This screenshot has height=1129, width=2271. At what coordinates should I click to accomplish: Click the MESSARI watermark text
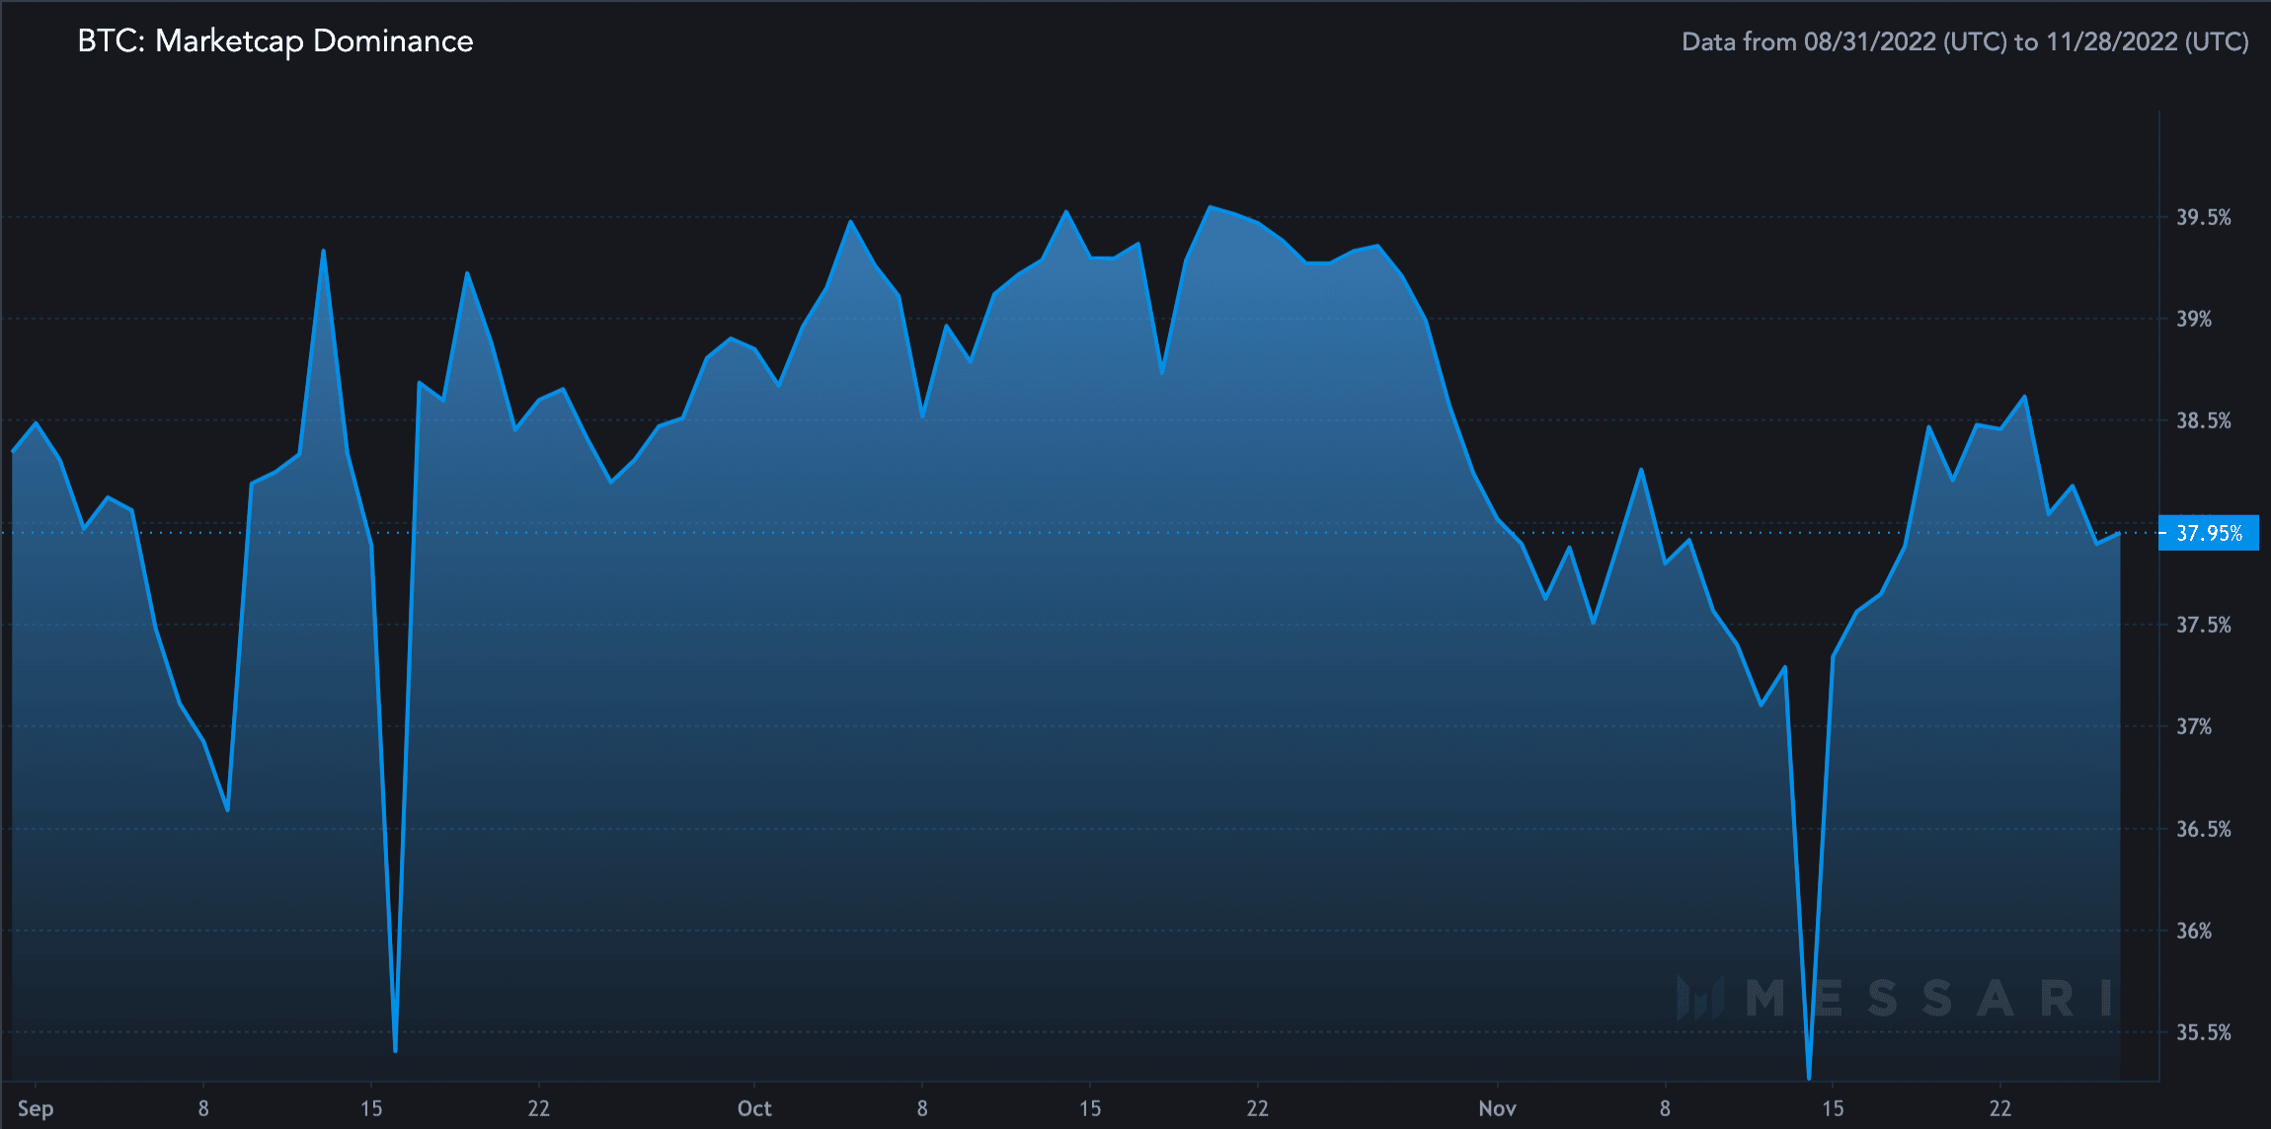(1928, 998)
